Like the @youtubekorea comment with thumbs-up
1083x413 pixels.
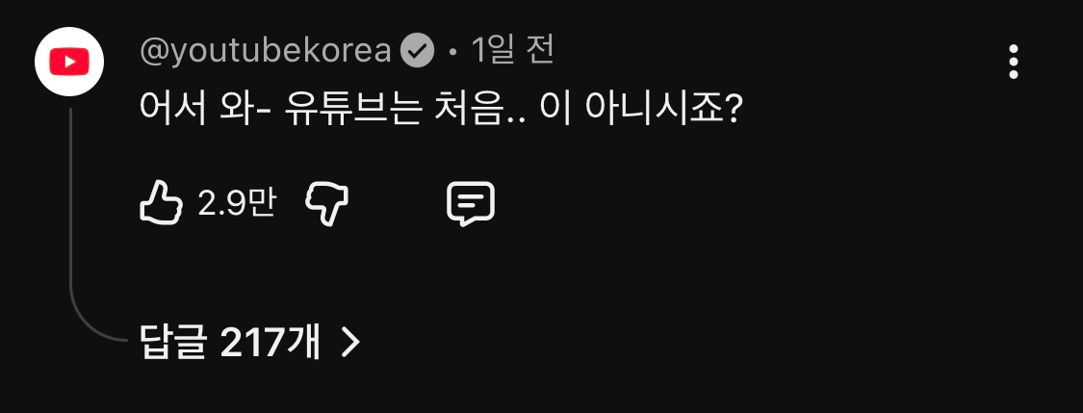click(162, 203)
